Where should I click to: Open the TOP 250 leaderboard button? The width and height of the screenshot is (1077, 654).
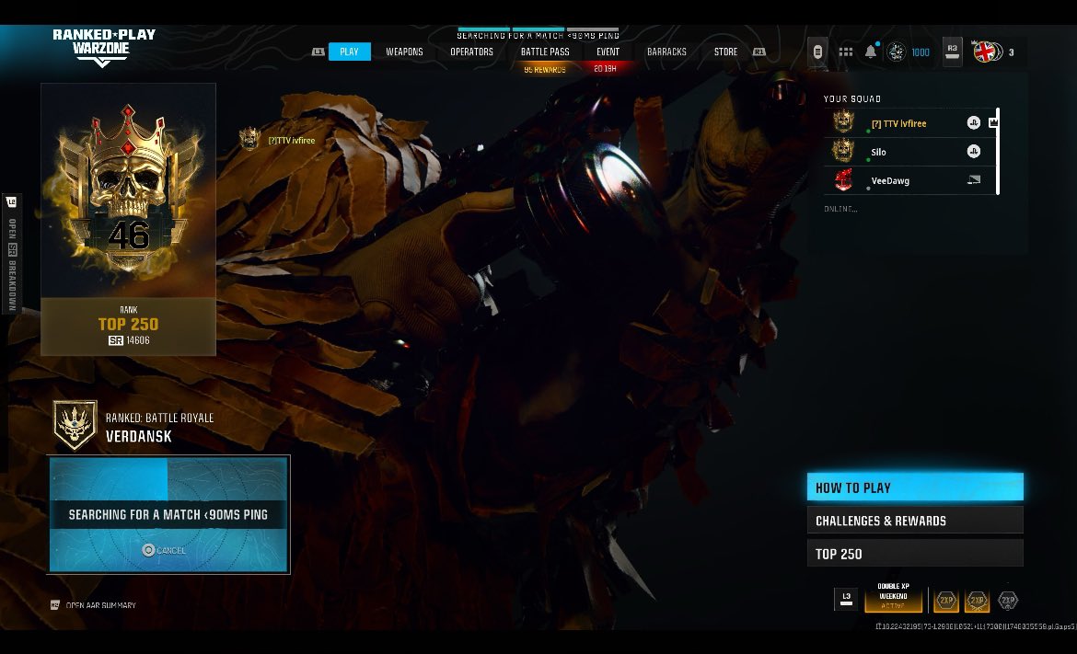coord(915,553)
